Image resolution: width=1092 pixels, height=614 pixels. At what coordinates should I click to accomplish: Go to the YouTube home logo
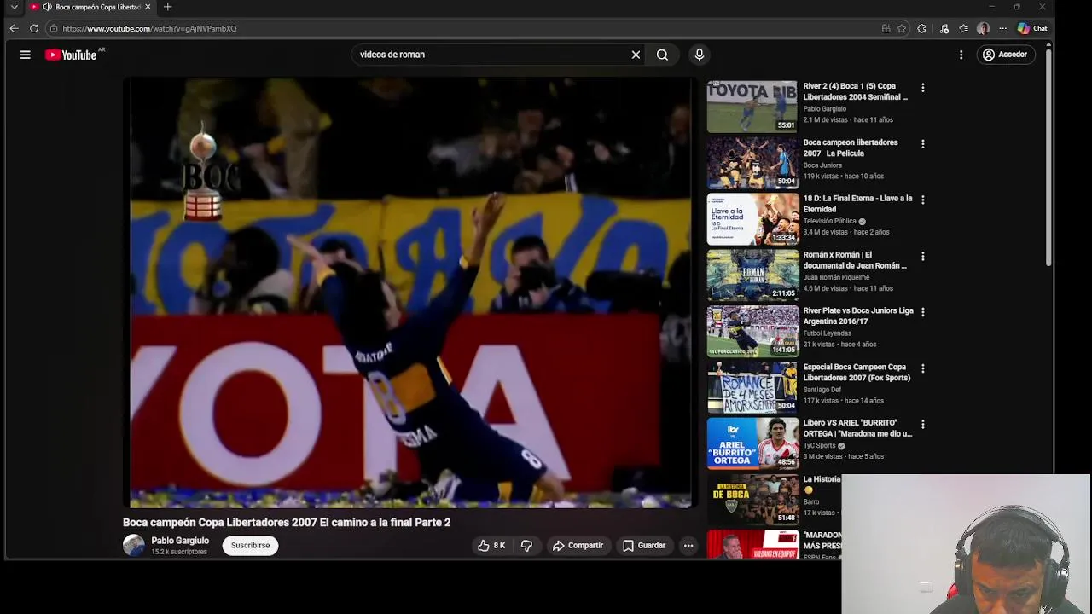tap(71, 55)
